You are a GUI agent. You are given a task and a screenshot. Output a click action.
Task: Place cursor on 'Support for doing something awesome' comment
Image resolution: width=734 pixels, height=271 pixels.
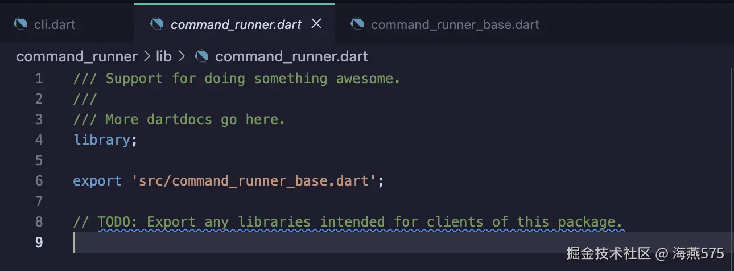(x=237, y=79)
